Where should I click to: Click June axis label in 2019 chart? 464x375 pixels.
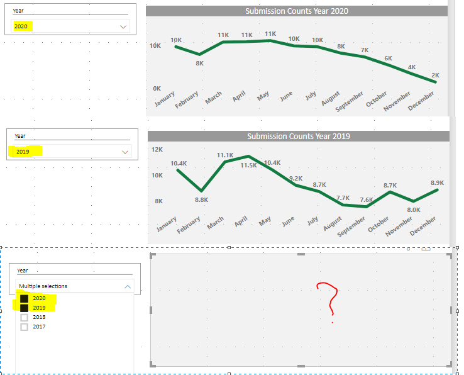(x=288, y=221)
